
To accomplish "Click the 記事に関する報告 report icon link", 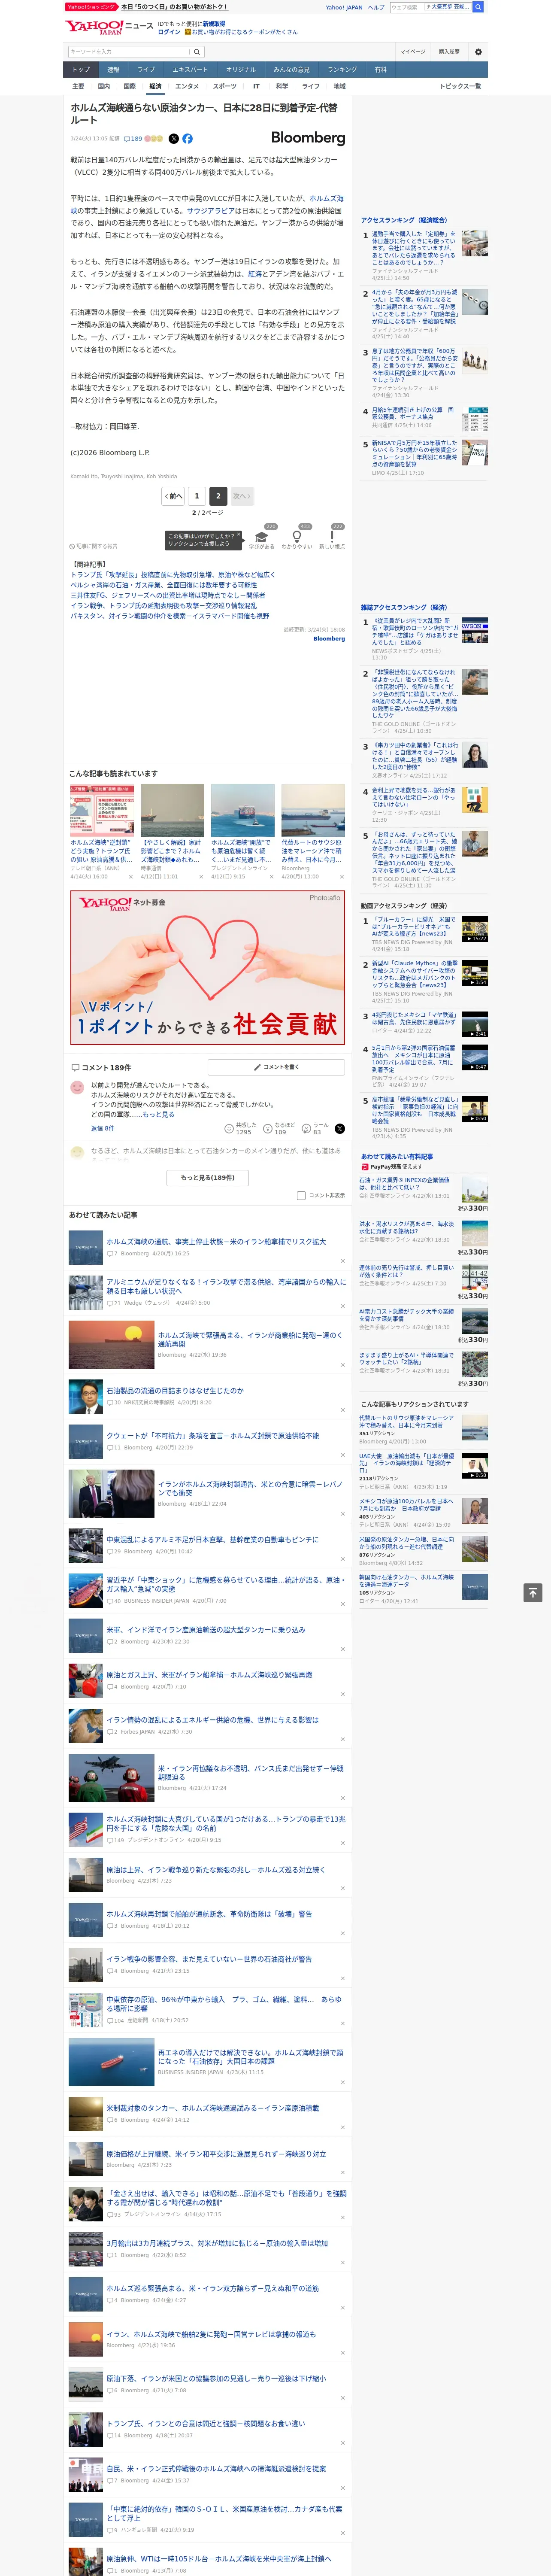I will click(93, 546).
